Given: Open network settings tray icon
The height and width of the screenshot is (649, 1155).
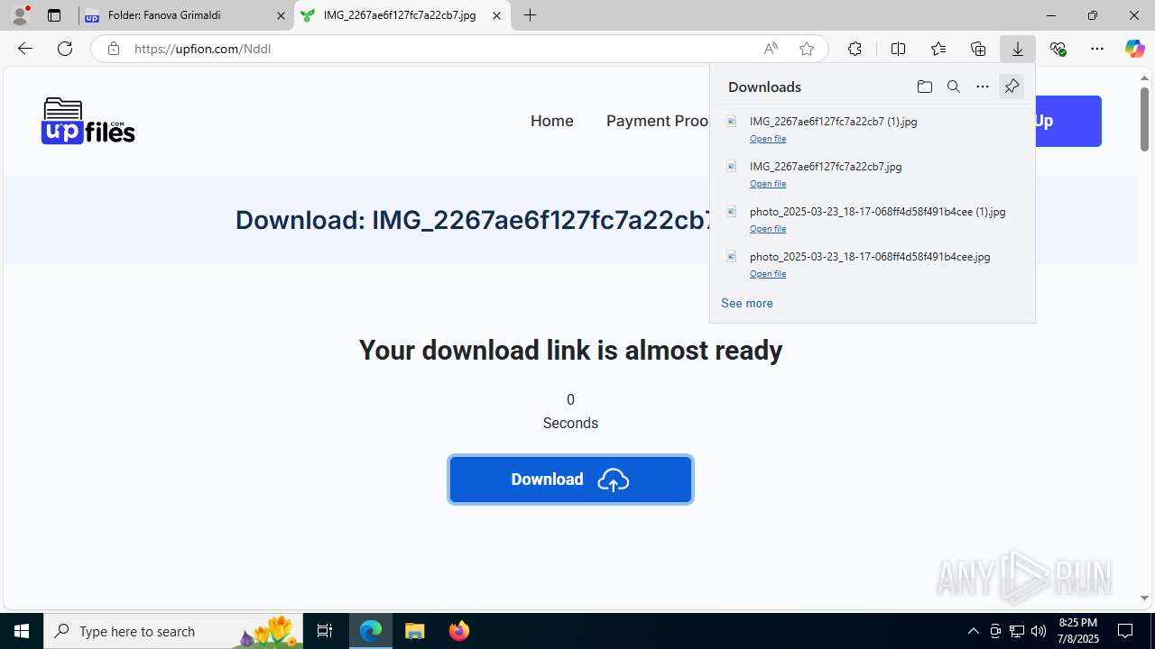Looking at the screenshot, I should (1017, 631).
